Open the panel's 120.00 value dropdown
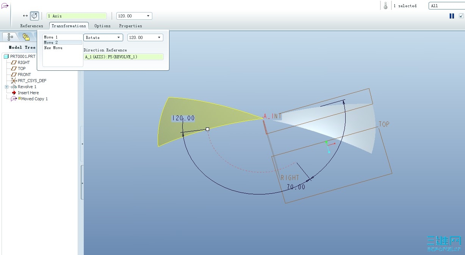This screenshot has width=465, height=255. pyautogui.click(x=160, y=37)
